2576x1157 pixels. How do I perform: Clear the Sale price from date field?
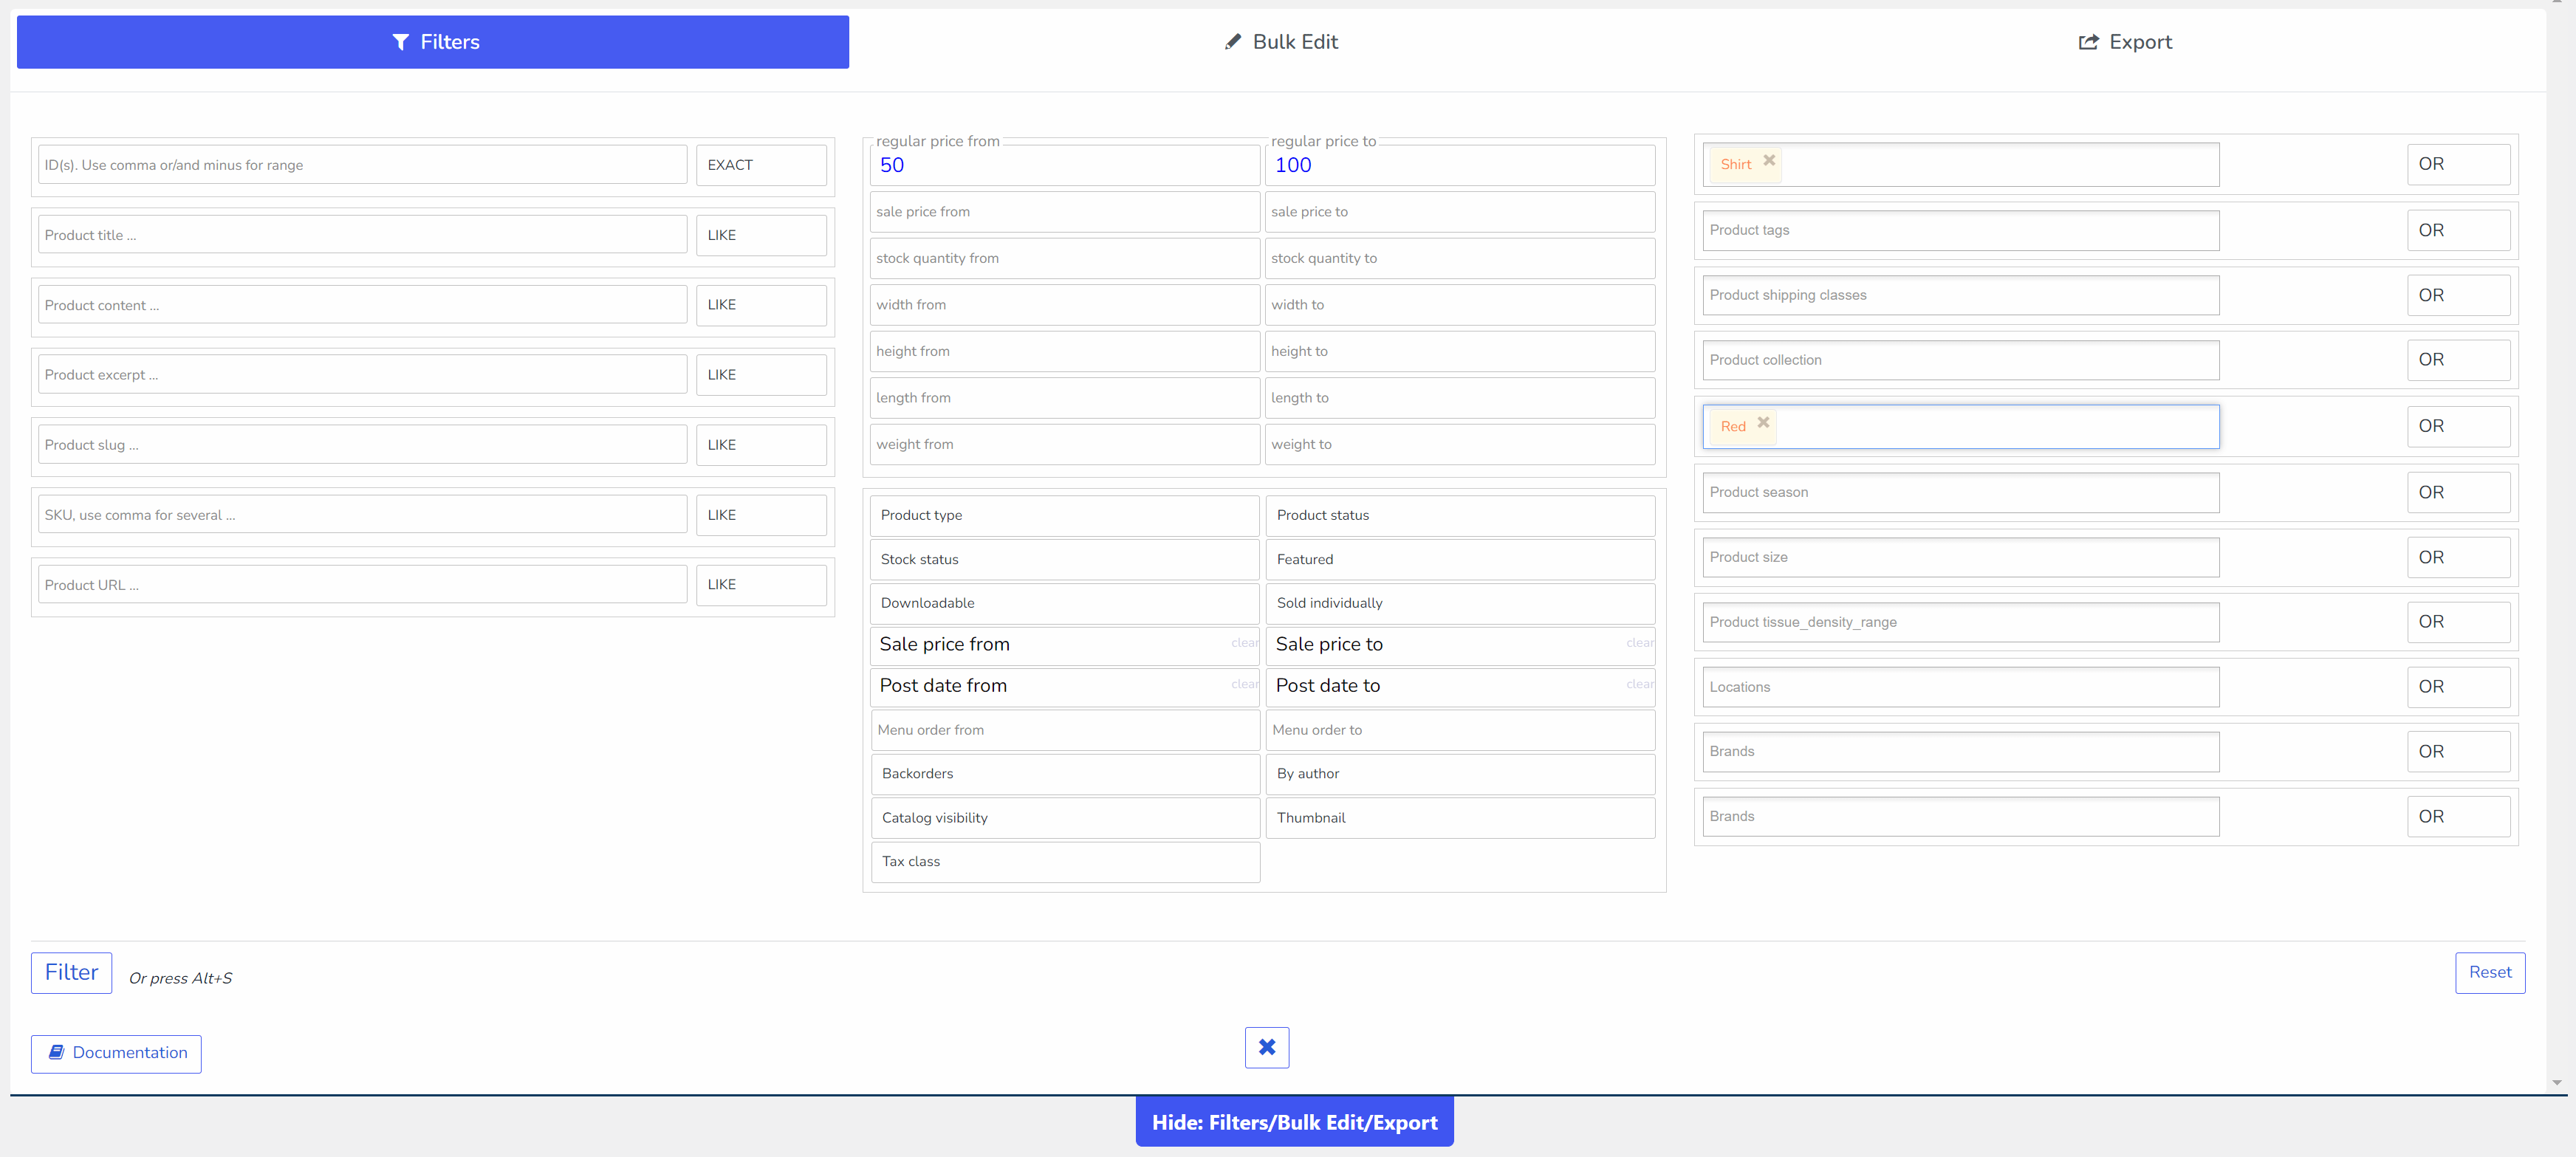1244,643
